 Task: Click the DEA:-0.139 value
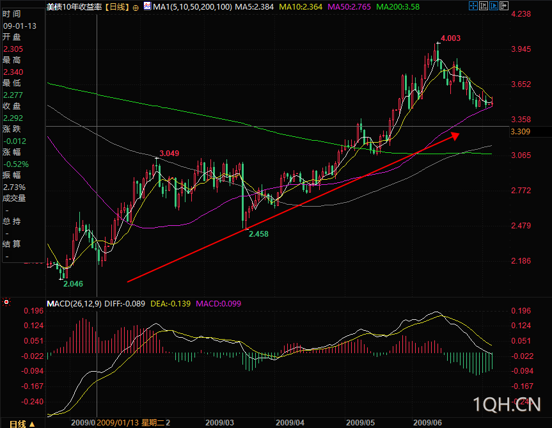(170, 304)
